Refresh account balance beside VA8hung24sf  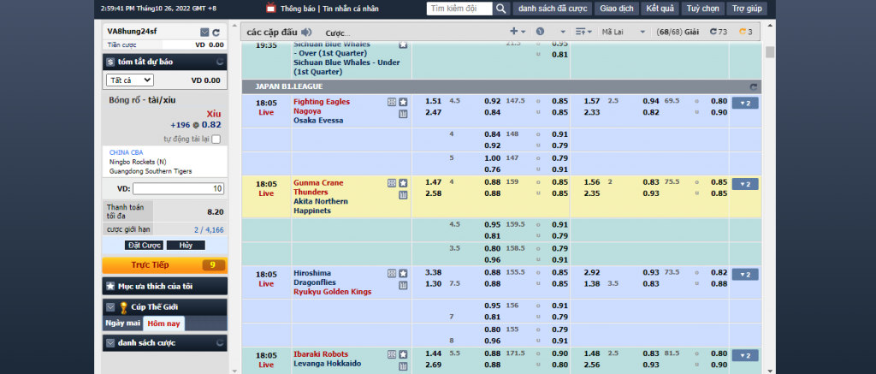pos(216,33)
